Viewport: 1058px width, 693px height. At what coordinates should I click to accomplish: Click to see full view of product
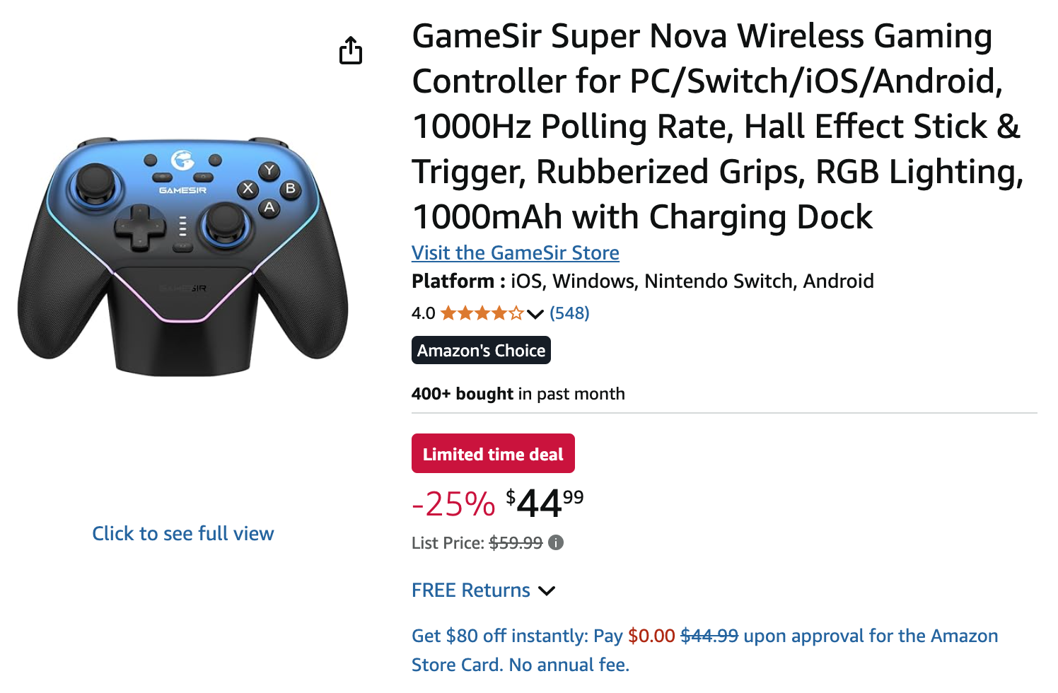[183, 533]
